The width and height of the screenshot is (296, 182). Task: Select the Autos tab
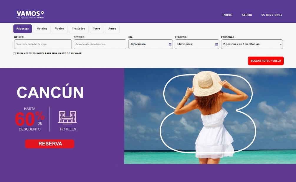(x=112, y=28)
